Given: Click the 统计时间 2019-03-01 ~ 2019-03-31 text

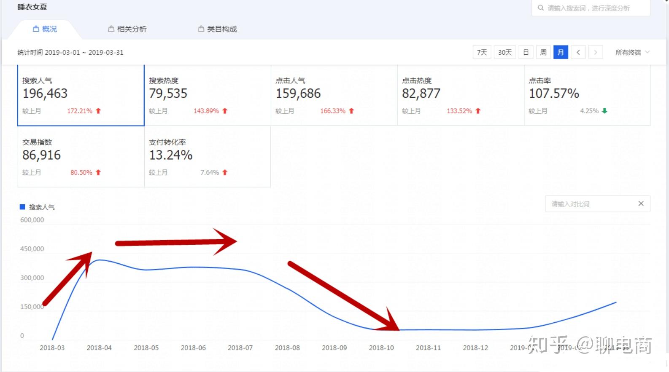Looking at the screenshot, I should (x=70, y=53).
